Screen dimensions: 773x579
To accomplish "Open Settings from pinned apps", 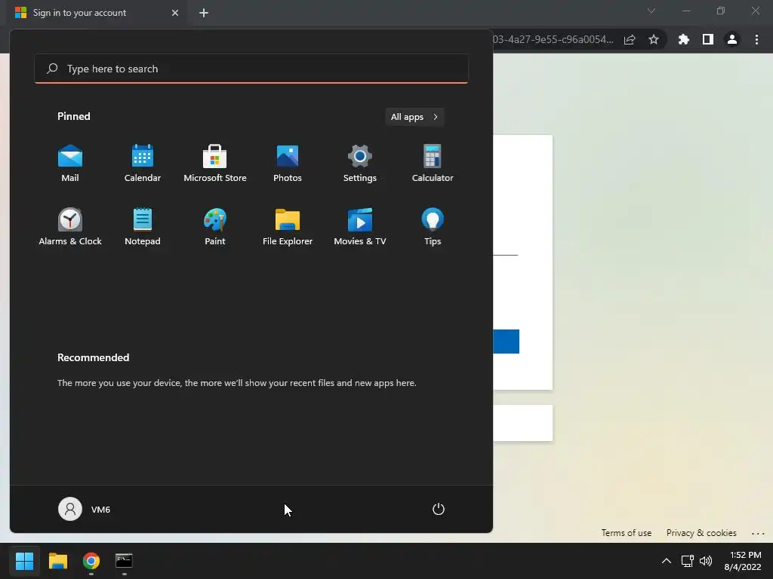I will 360,164.
